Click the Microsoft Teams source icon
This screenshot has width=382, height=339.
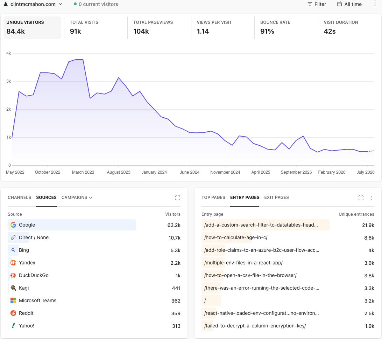(13, 300)
